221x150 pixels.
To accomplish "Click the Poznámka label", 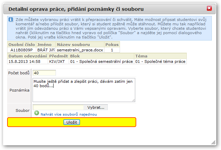I will [19, 90].
